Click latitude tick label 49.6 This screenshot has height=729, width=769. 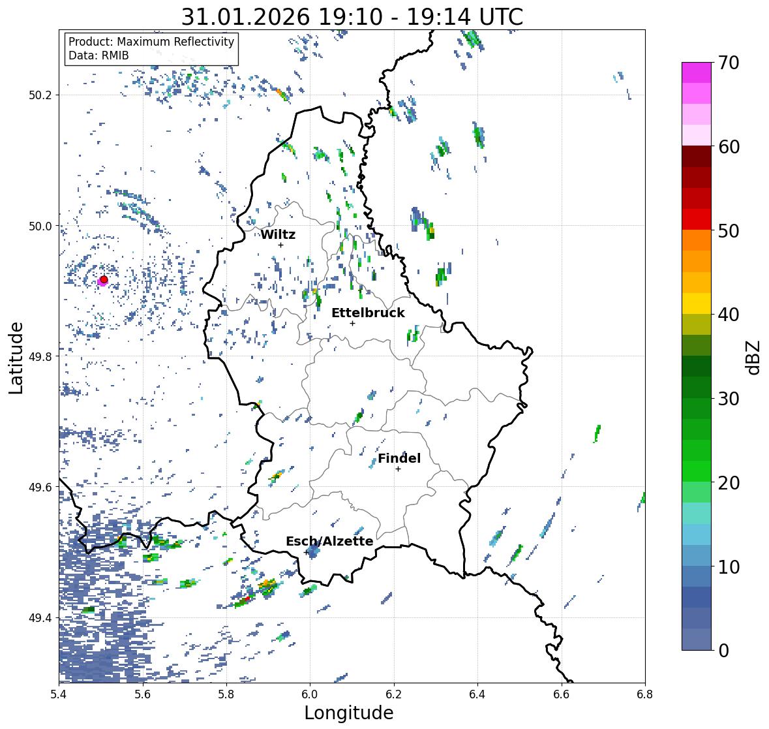[x=40, y=487]
